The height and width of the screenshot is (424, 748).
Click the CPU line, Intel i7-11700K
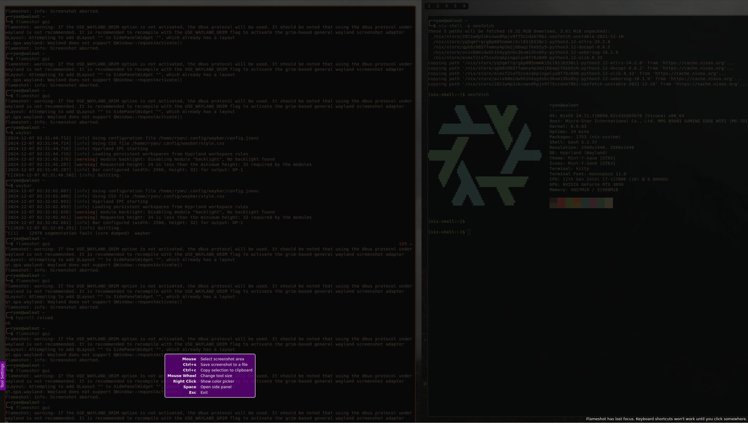coord(609,180)
